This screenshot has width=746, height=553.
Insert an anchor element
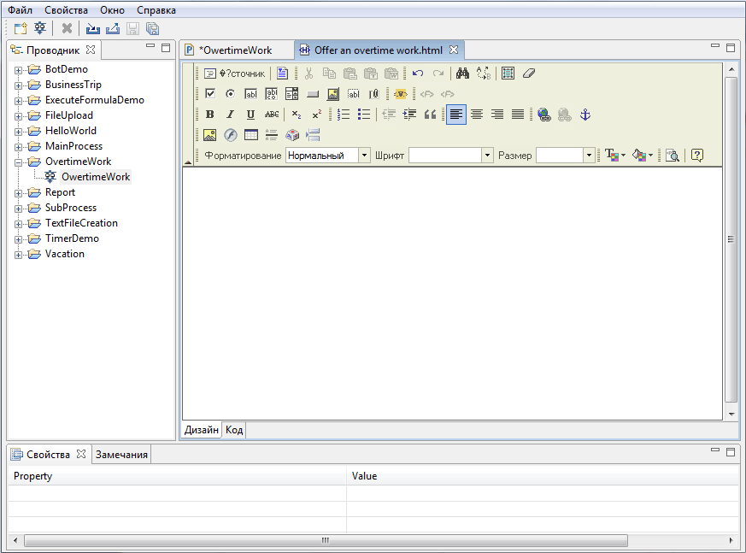(x=587, y=114)
